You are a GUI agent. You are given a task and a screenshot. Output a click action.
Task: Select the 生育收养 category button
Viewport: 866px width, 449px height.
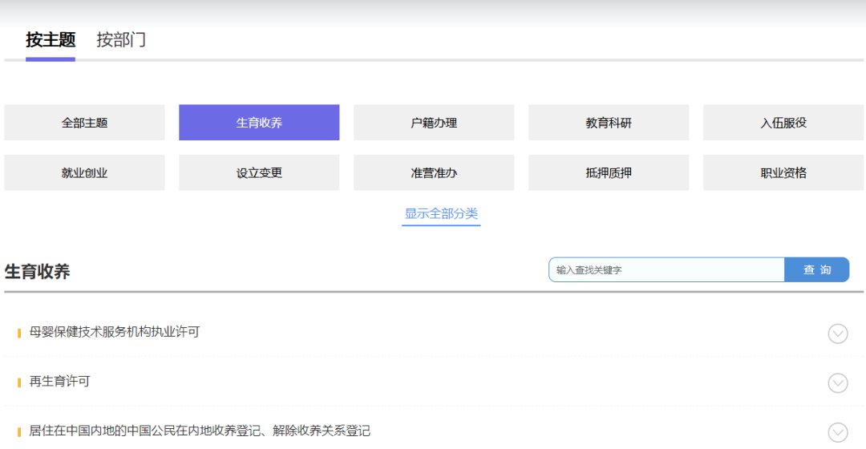pos(259,123)
